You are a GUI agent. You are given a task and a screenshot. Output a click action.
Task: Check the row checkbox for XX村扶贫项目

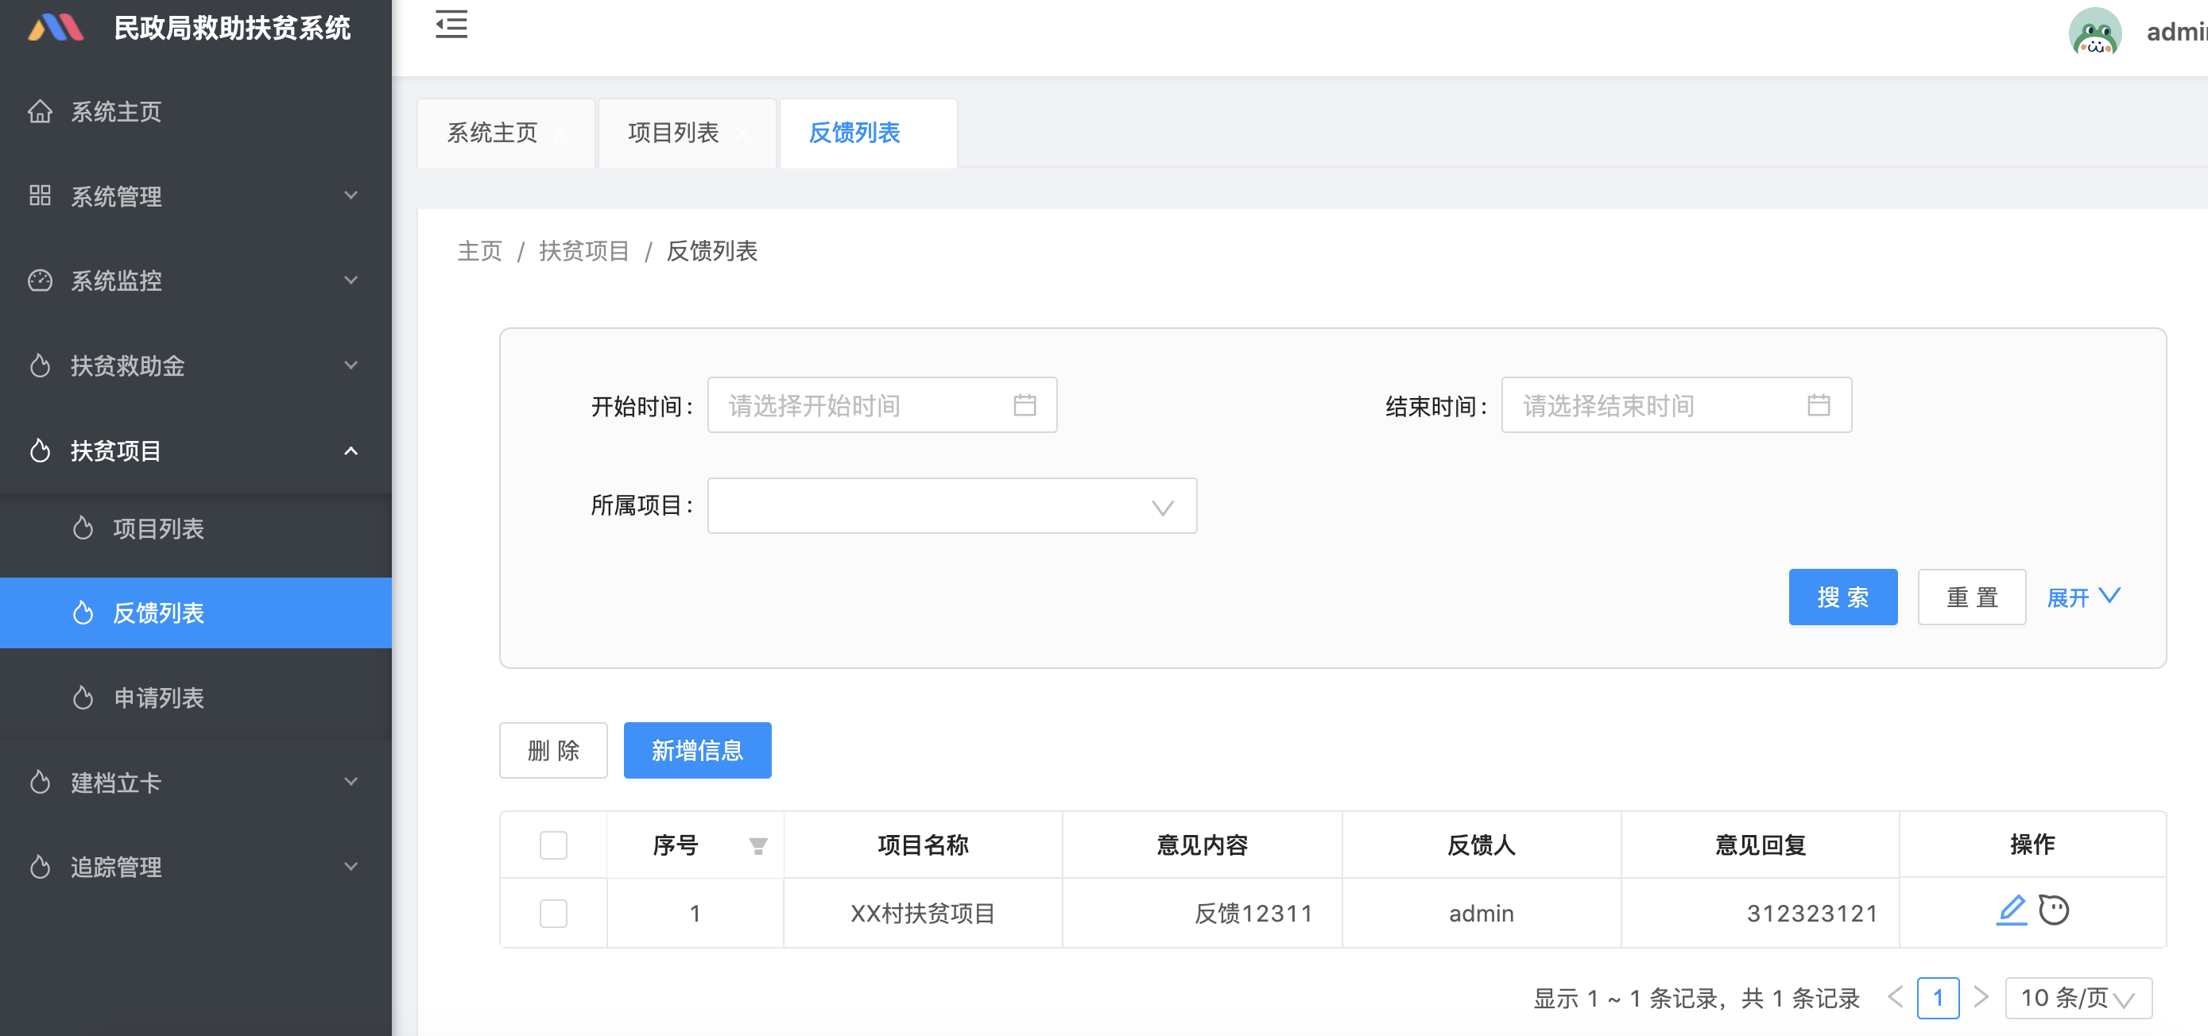point(554,913)
